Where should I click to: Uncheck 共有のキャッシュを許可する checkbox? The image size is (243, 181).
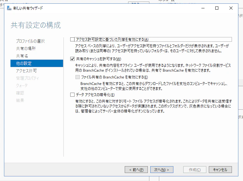(x=72, y=59)
